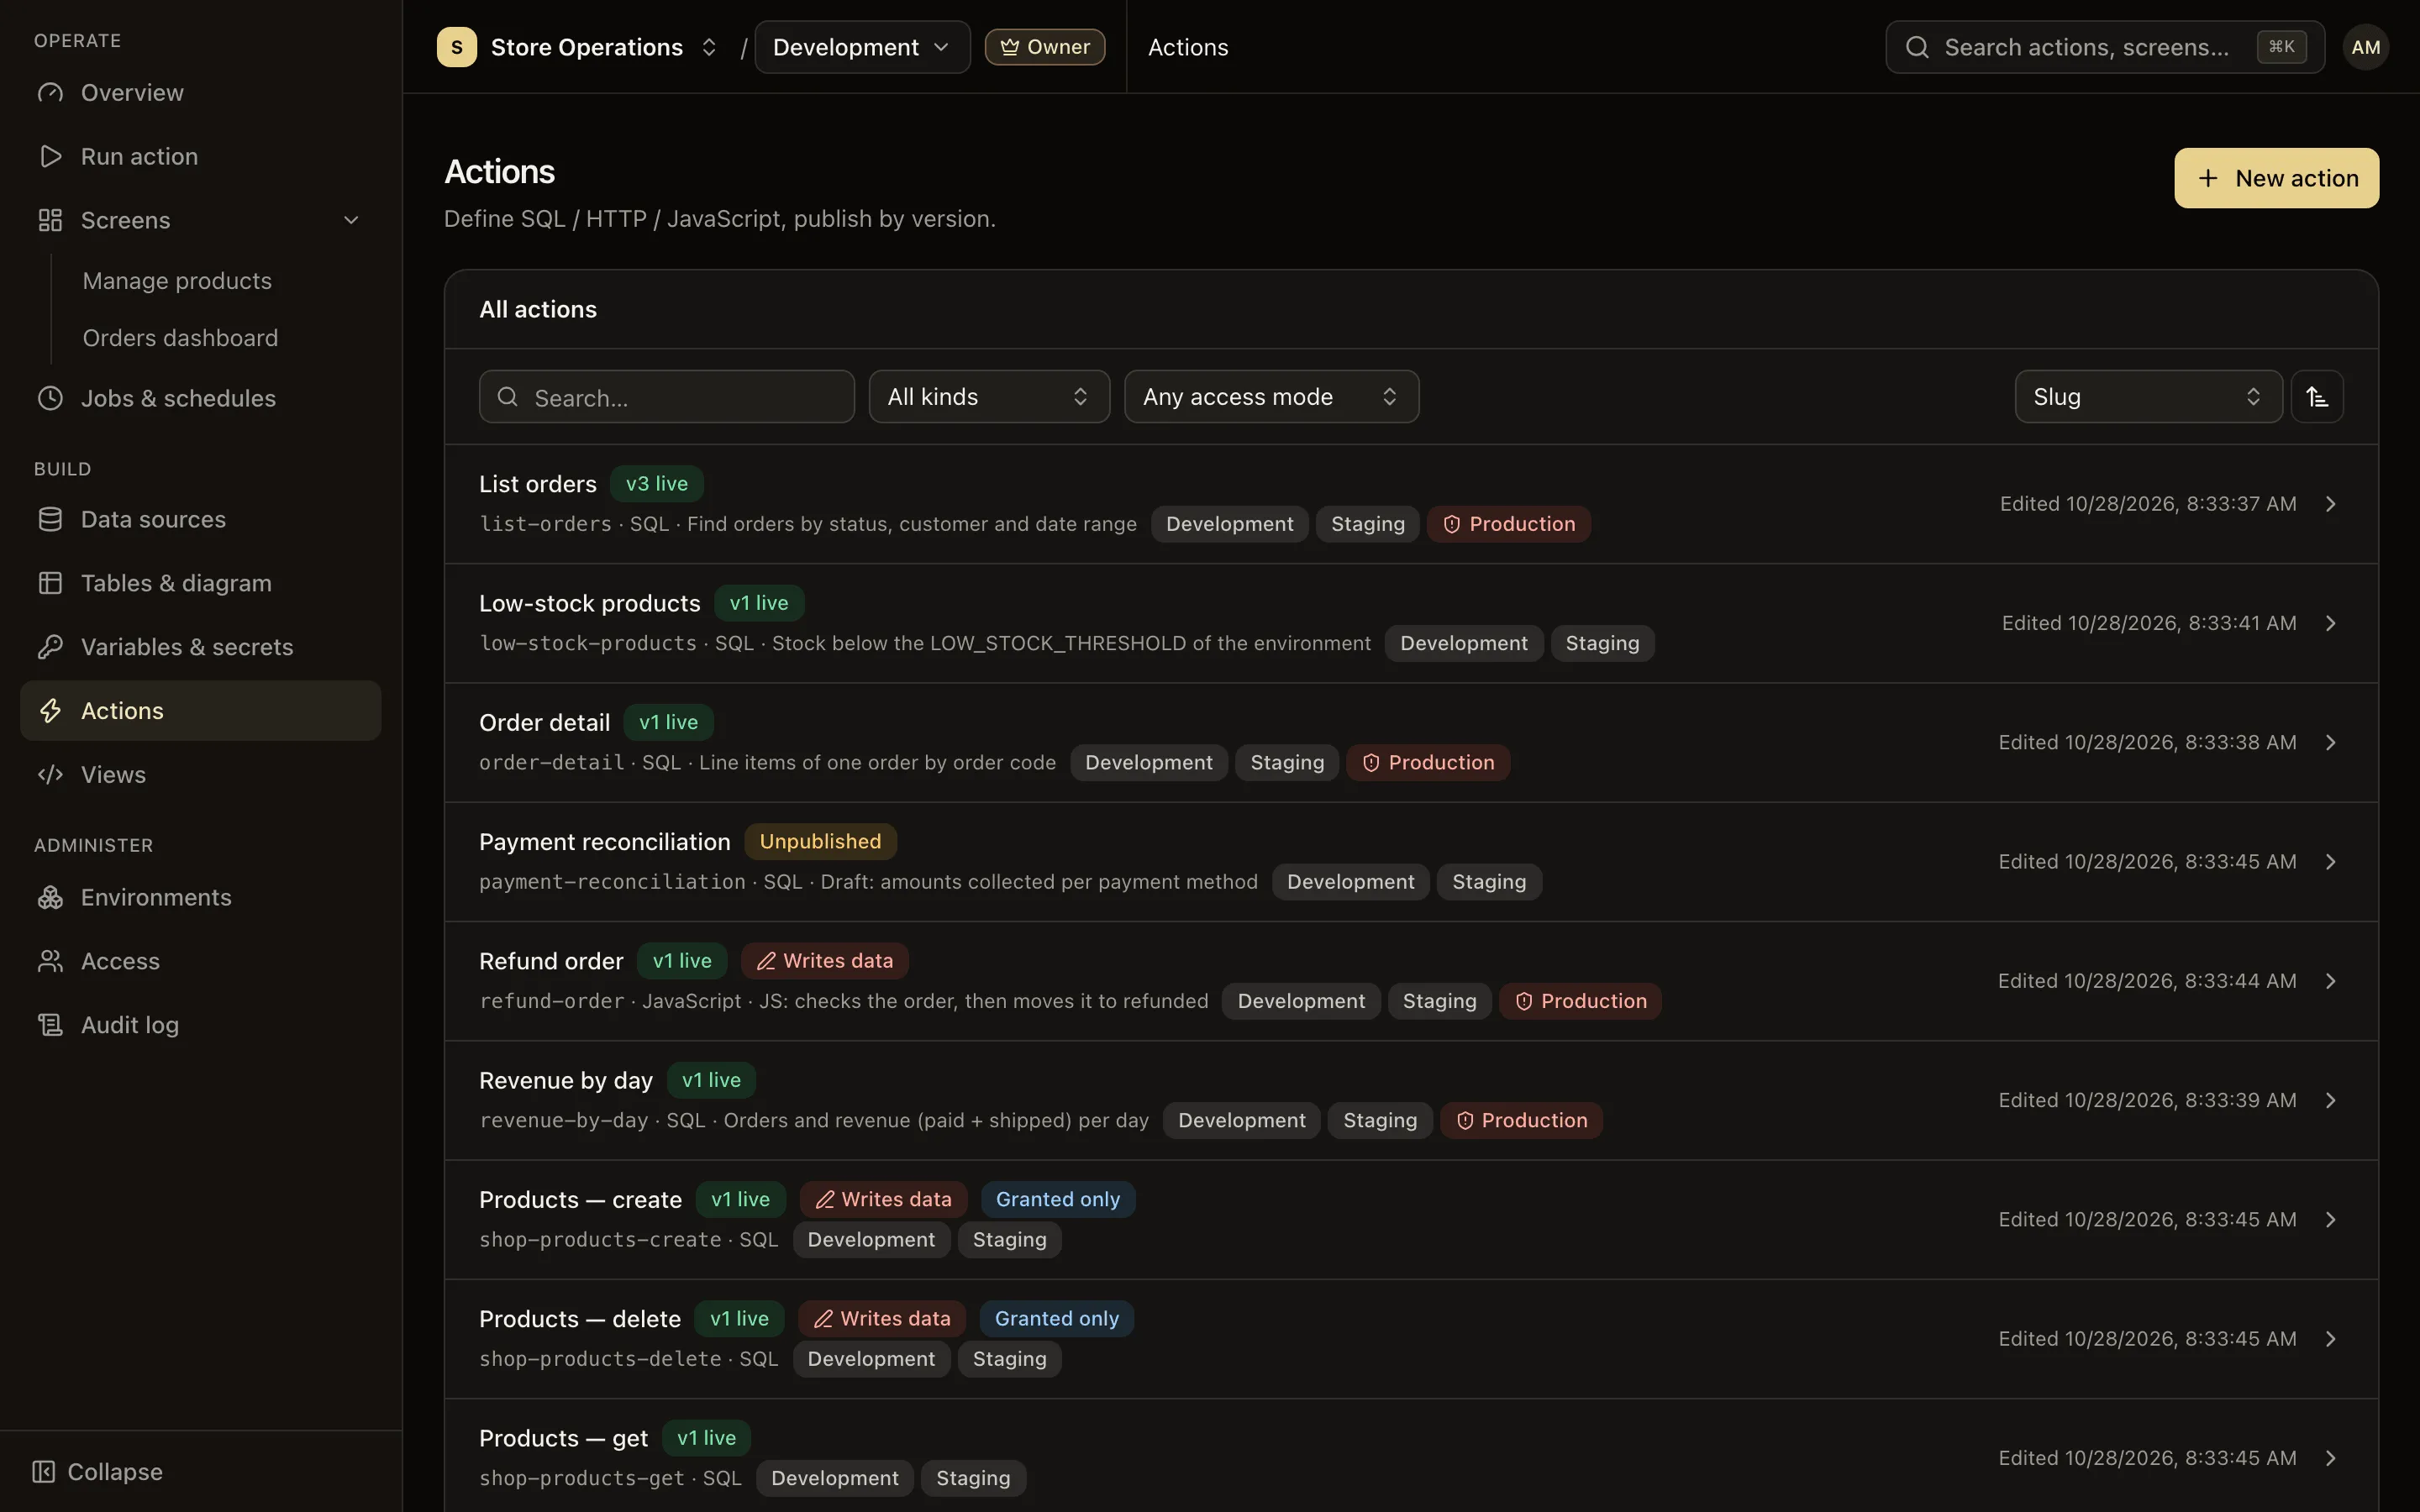Open Tables & diagram
2420x1512 pixels.
[200, 583]
